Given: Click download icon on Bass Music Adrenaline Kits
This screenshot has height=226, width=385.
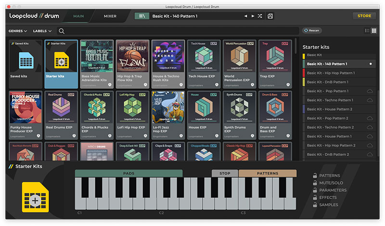Looking at the screenshot, I should (x=110, y=85).
